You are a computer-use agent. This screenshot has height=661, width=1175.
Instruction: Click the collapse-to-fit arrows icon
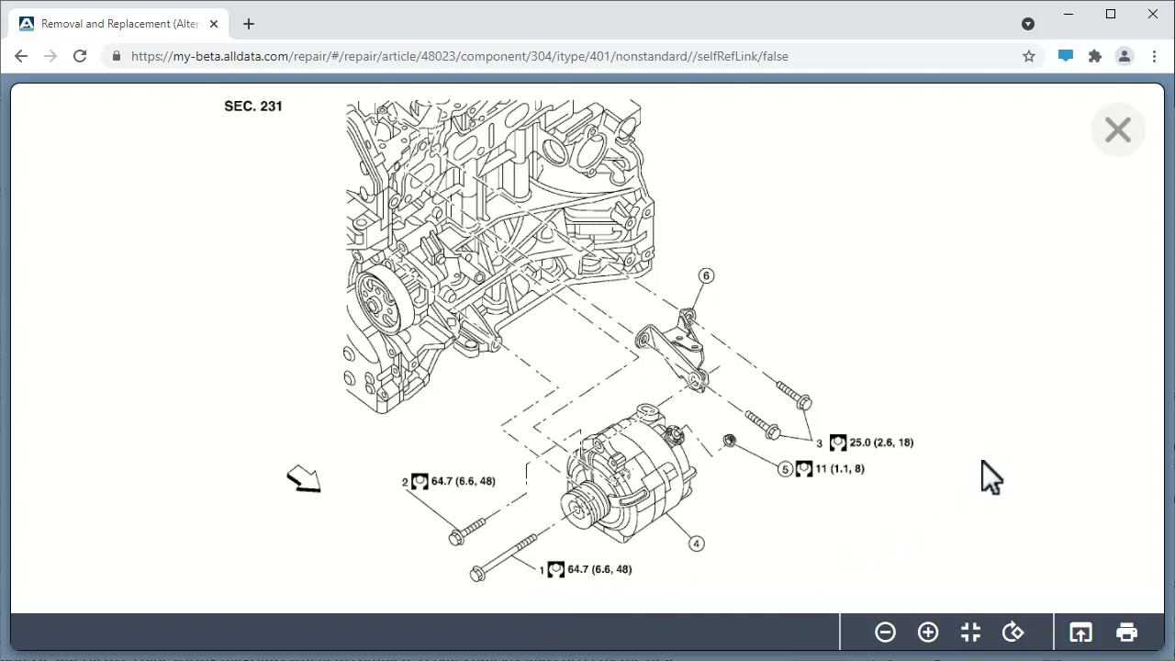coord(970,633)
